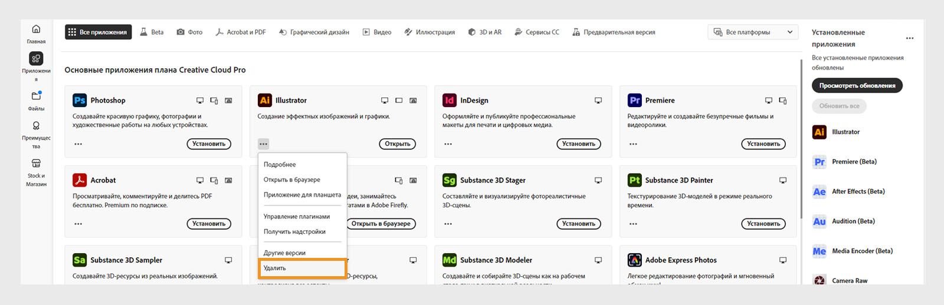Click the Открыть в браузере button

coord(381,224)
